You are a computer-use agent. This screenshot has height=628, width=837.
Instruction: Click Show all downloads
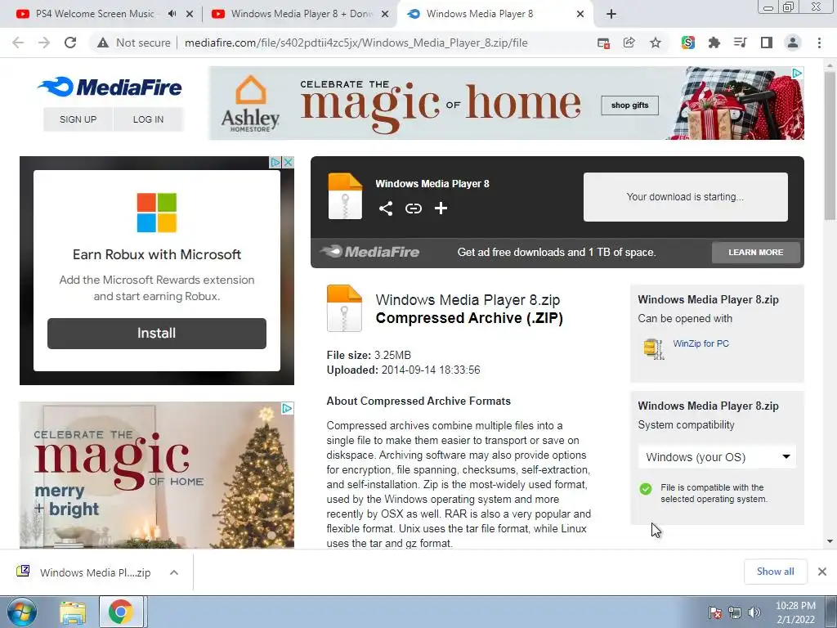point(775,572)
